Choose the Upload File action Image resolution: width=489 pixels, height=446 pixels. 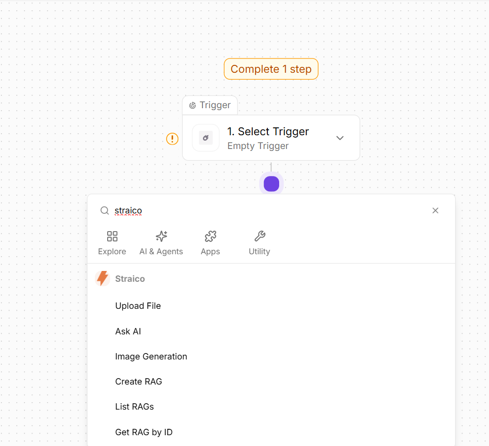pos(138,306)
